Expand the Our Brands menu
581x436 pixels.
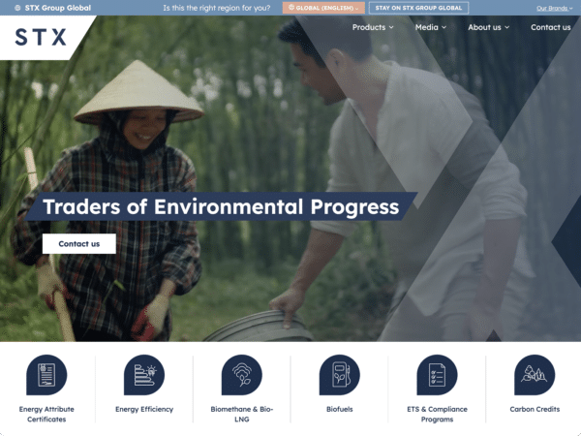[x=556, y=8]
